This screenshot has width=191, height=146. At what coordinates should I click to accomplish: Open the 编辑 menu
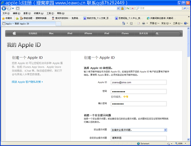tap(17, 13)
